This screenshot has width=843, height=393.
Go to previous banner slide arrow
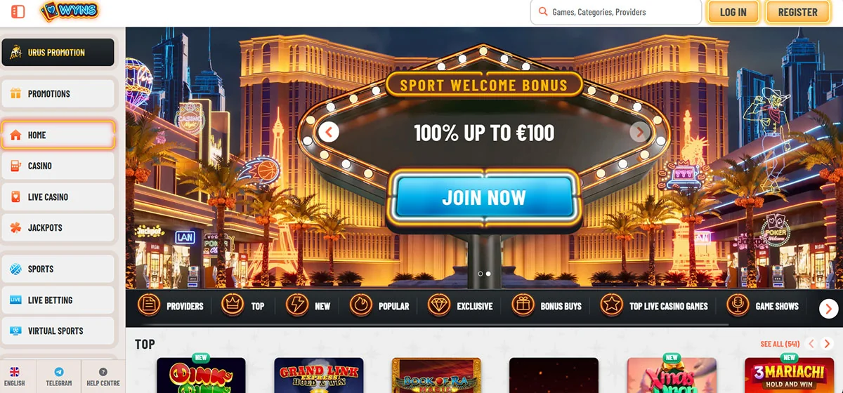coord(329,132)
